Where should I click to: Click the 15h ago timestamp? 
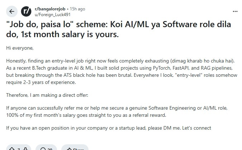tap(77, 9)
